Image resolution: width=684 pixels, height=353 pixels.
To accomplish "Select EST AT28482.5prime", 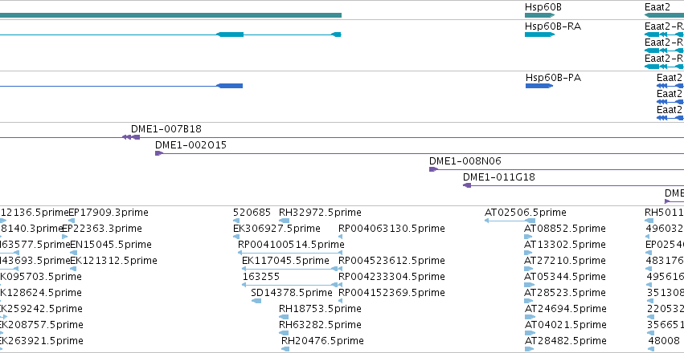I will (565, 342).
